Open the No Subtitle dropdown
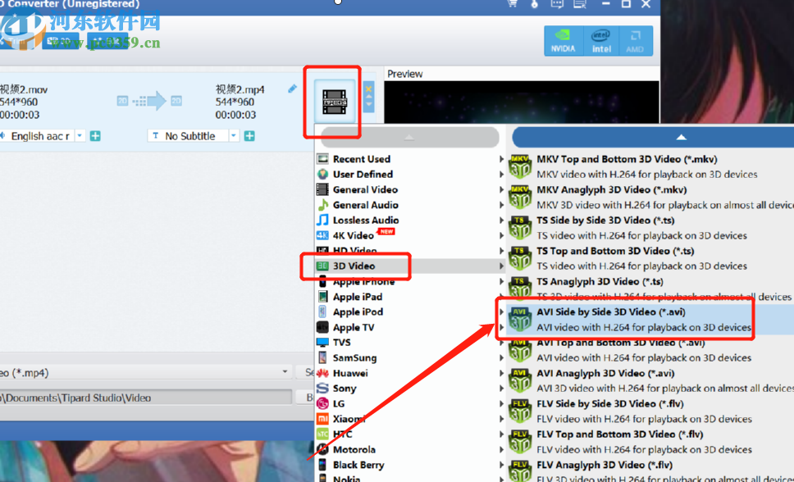Screen dimensions: 794x482 coord(234,136)
